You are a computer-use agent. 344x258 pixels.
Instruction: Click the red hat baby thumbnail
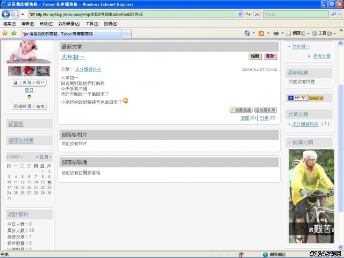[x=28, y=71]
